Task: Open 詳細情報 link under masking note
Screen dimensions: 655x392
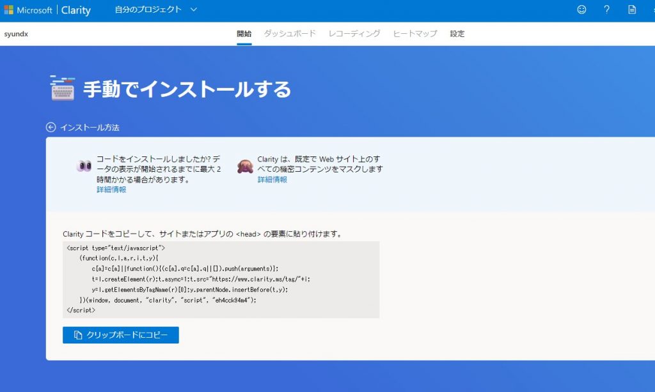Action: point(272,180)
